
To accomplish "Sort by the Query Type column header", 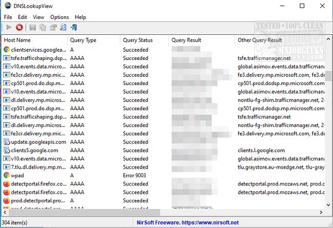I will tap(94, 40).
